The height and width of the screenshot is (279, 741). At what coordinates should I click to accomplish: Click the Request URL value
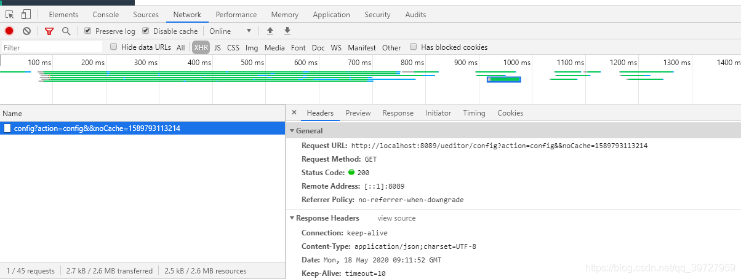[499, 146]
